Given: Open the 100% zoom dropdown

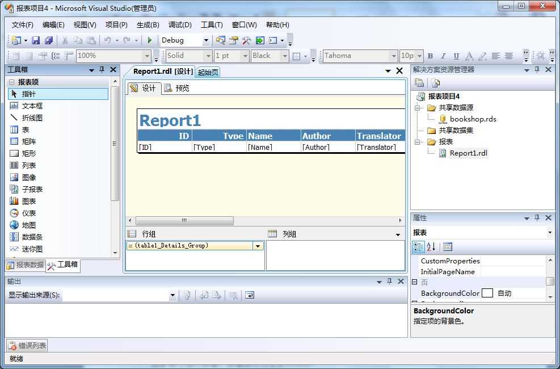Looking at the screenshot, I should coord(147,56).
